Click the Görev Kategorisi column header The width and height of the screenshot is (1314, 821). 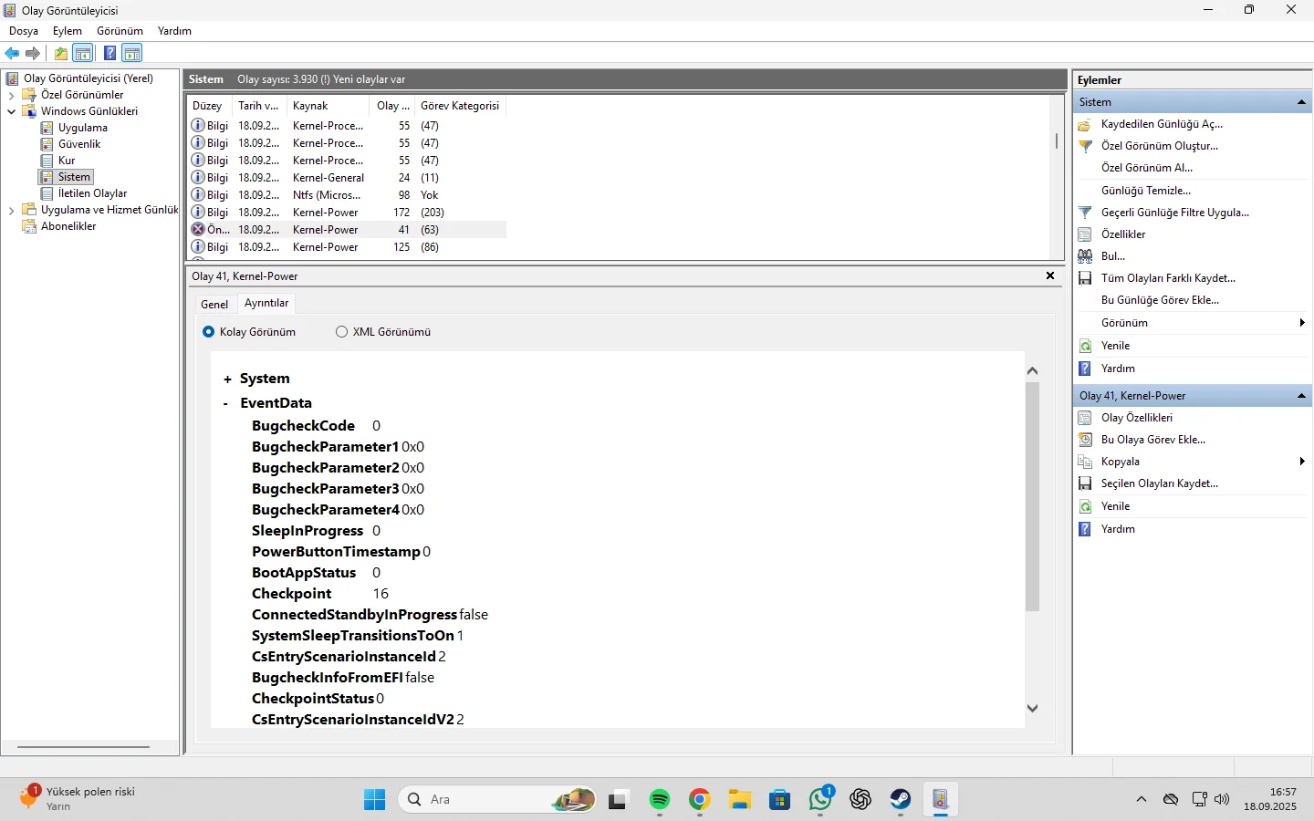click(x=460, y=106)
